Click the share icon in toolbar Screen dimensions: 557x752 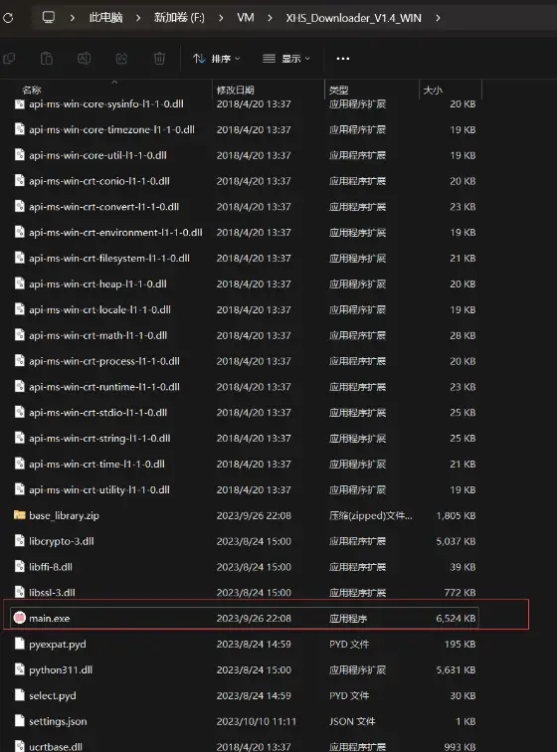[122, 59]
